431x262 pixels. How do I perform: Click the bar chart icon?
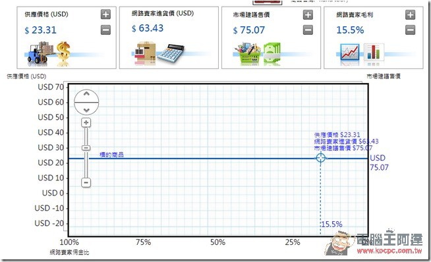click(373, 51)
